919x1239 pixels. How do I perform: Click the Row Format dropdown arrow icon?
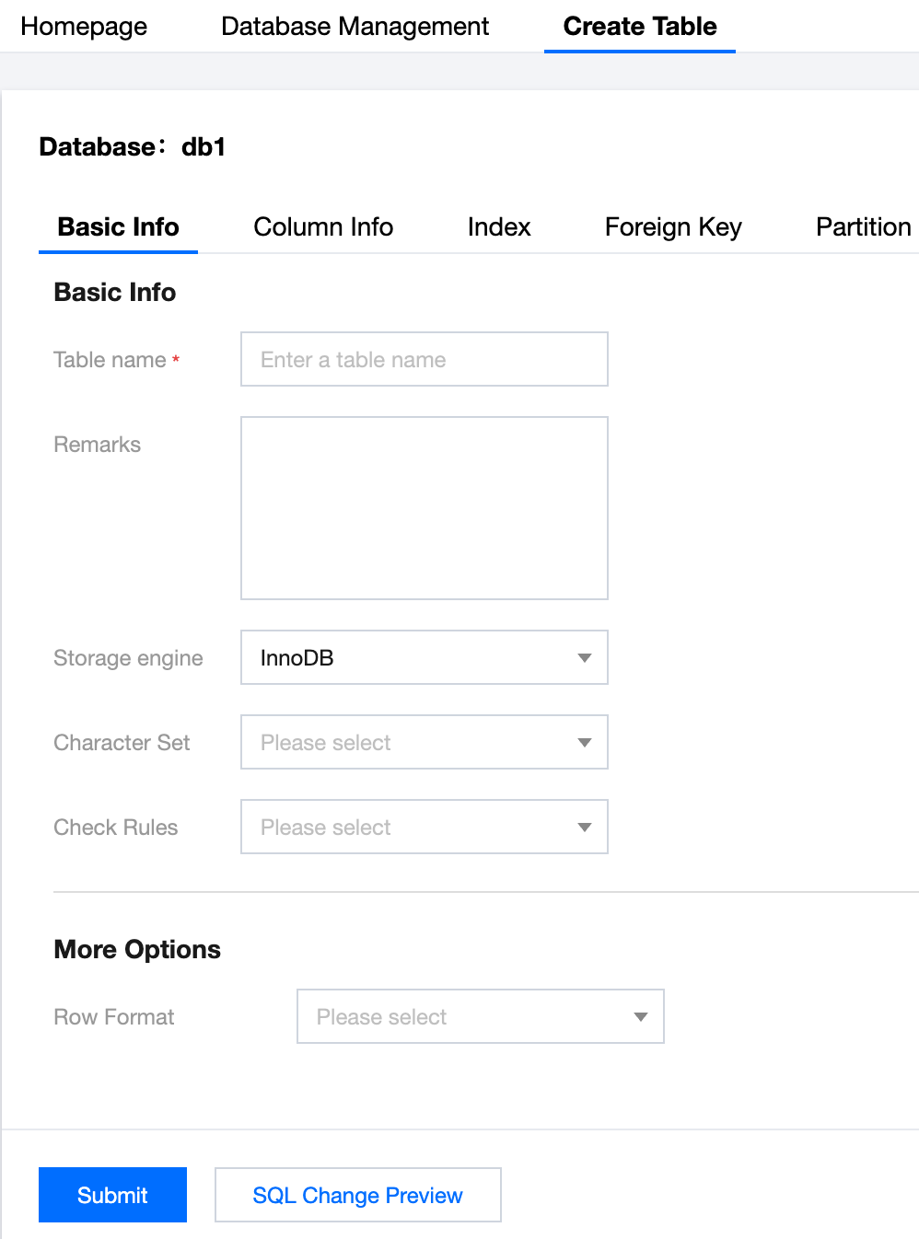(x=640, y=1016)
